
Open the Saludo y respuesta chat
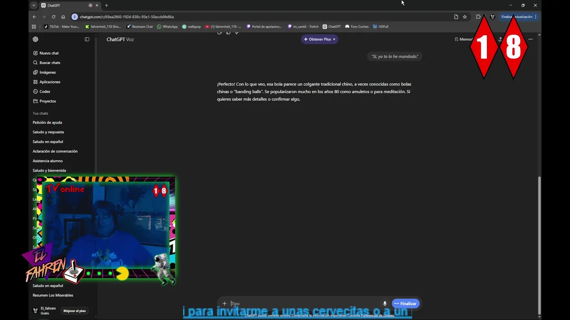coord(48,132)
